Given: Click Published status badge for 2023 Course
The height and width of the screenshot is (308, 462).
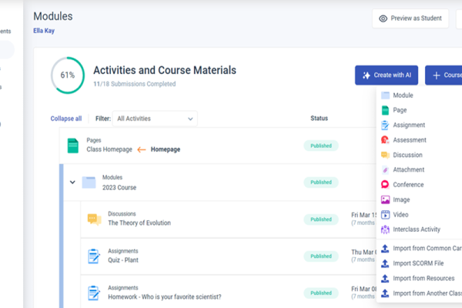Looking at the screenshot, I should [321, 182].
